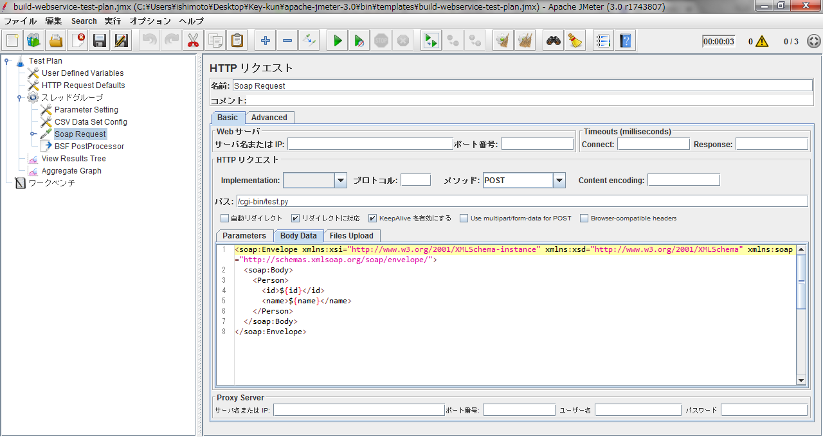823x437 pixels.
Task: Close the test plan with toolbar icon
Action: [78, 40]
